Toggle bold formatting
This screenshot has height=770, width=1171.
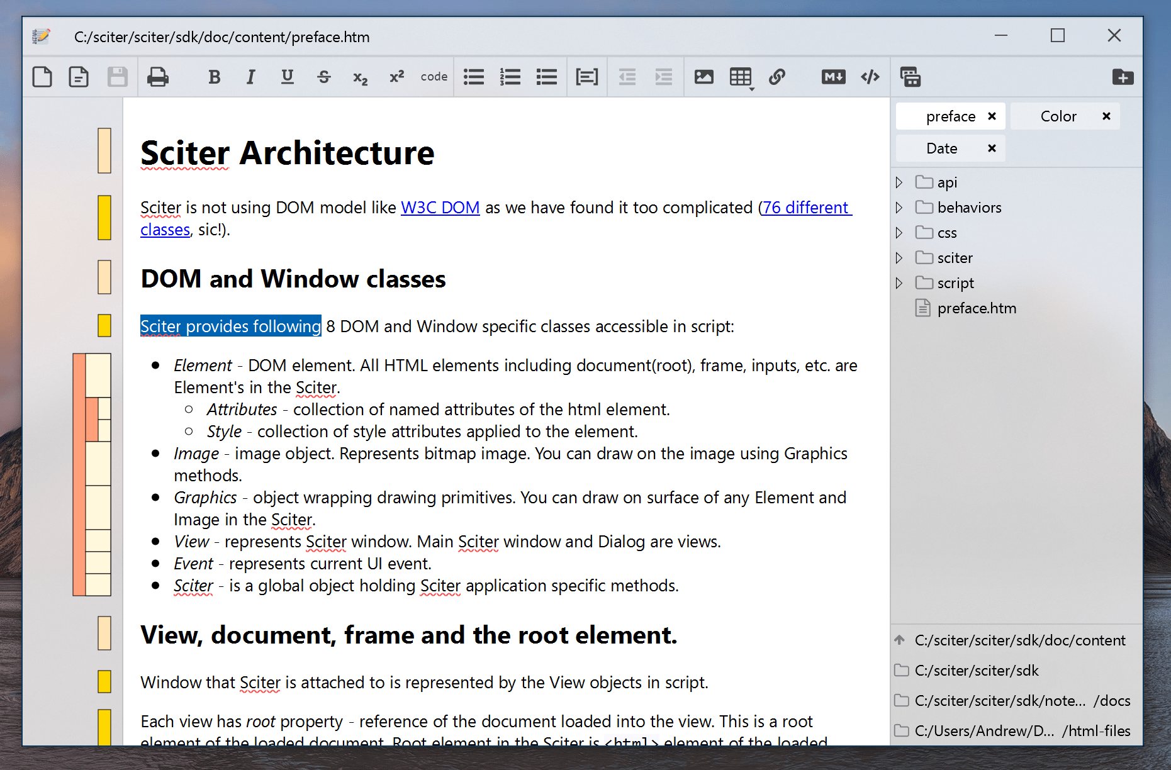pyautogui.click(x=215, y=77)
